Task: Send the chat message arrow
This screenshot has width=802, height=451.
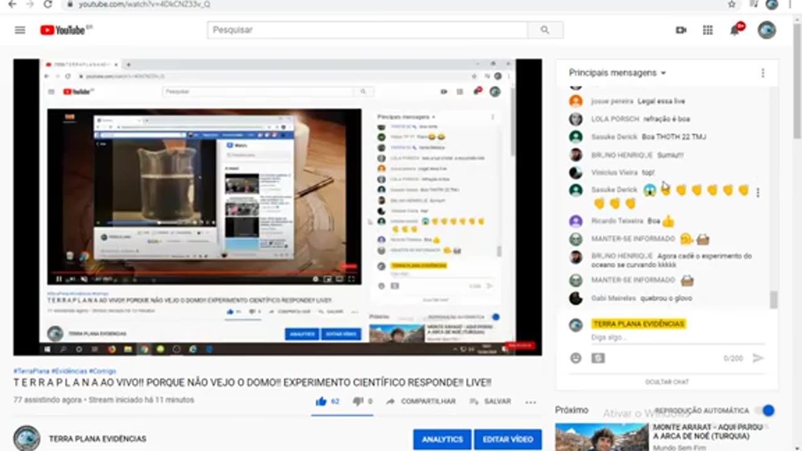Action: [x=758, y=358]
